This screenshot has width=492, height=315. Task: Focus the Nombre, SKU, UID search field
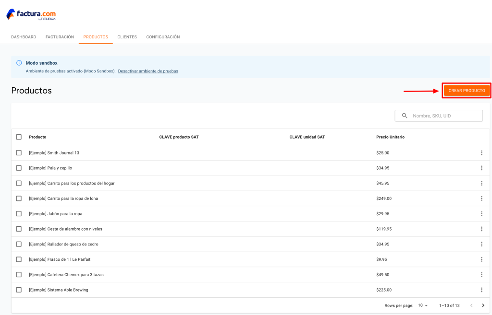(x=439, y=116)
